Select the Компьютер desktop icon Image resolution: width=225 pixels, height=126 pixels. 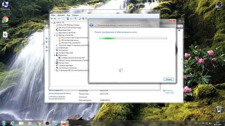click(5, 6)
